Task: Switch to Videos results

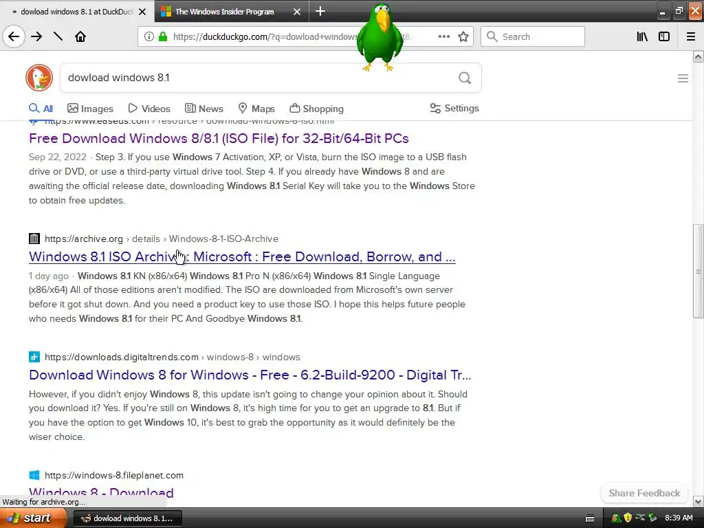Action: pos(149,108)
